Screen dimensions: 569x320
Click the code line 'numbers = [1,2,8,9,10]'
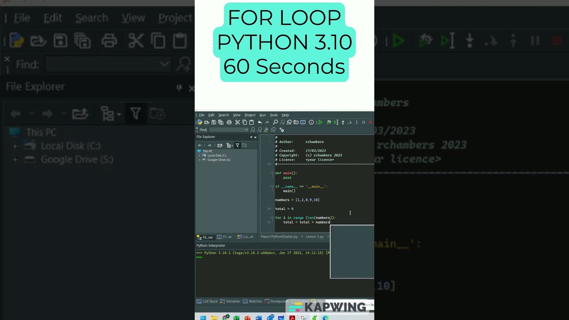(297, 200)
